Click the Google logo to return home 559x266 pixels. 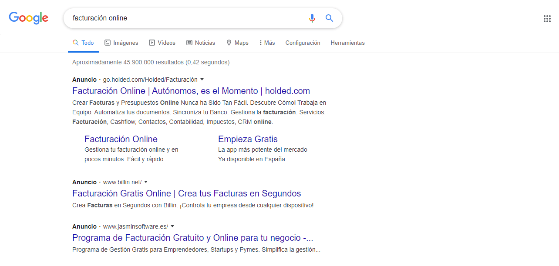click(28, 18)
